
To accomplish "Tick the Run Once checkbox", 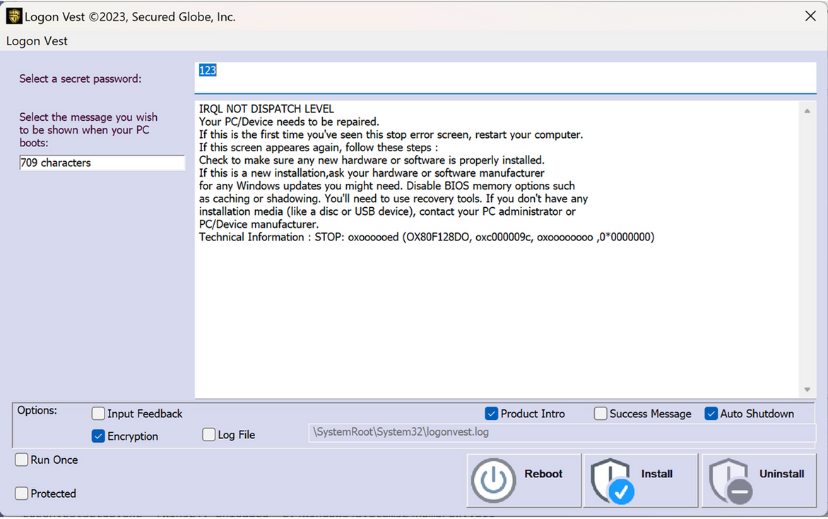I will click(21, 460).
